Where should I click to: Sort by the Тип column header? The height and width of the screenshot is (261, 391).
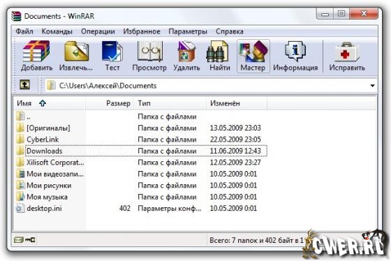click(x=170, y=103)
